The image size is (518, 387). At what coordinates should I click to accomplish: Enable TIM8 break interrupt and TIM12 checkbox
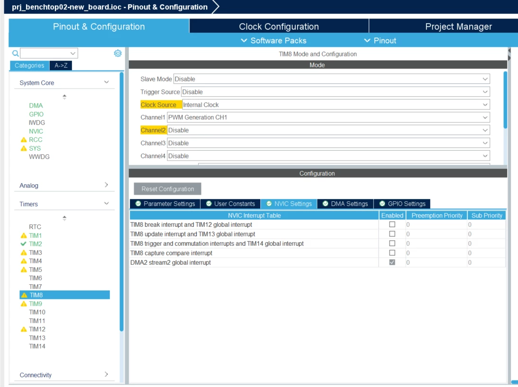tap(392, 224)
